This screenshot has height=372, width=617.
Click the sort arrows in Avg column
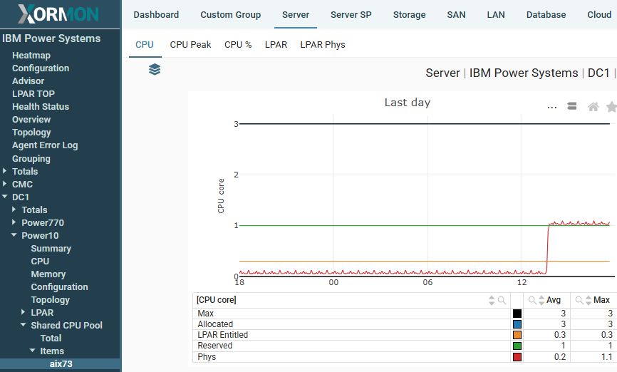click(541, 301)
